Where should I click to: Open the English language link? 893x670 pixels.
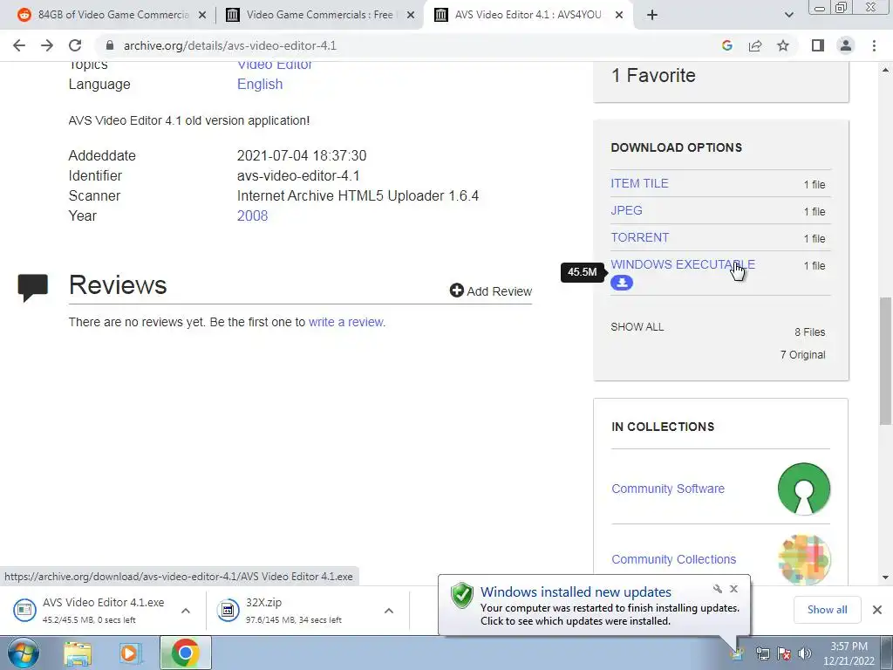[260, 85]
